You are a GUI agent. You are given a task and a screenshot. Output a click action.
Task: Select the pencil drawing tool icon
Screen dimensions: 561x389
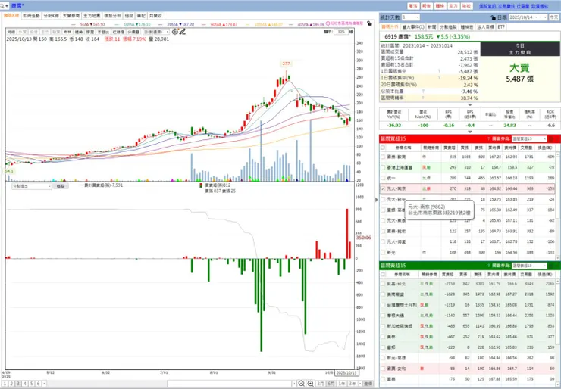[183, 32]
